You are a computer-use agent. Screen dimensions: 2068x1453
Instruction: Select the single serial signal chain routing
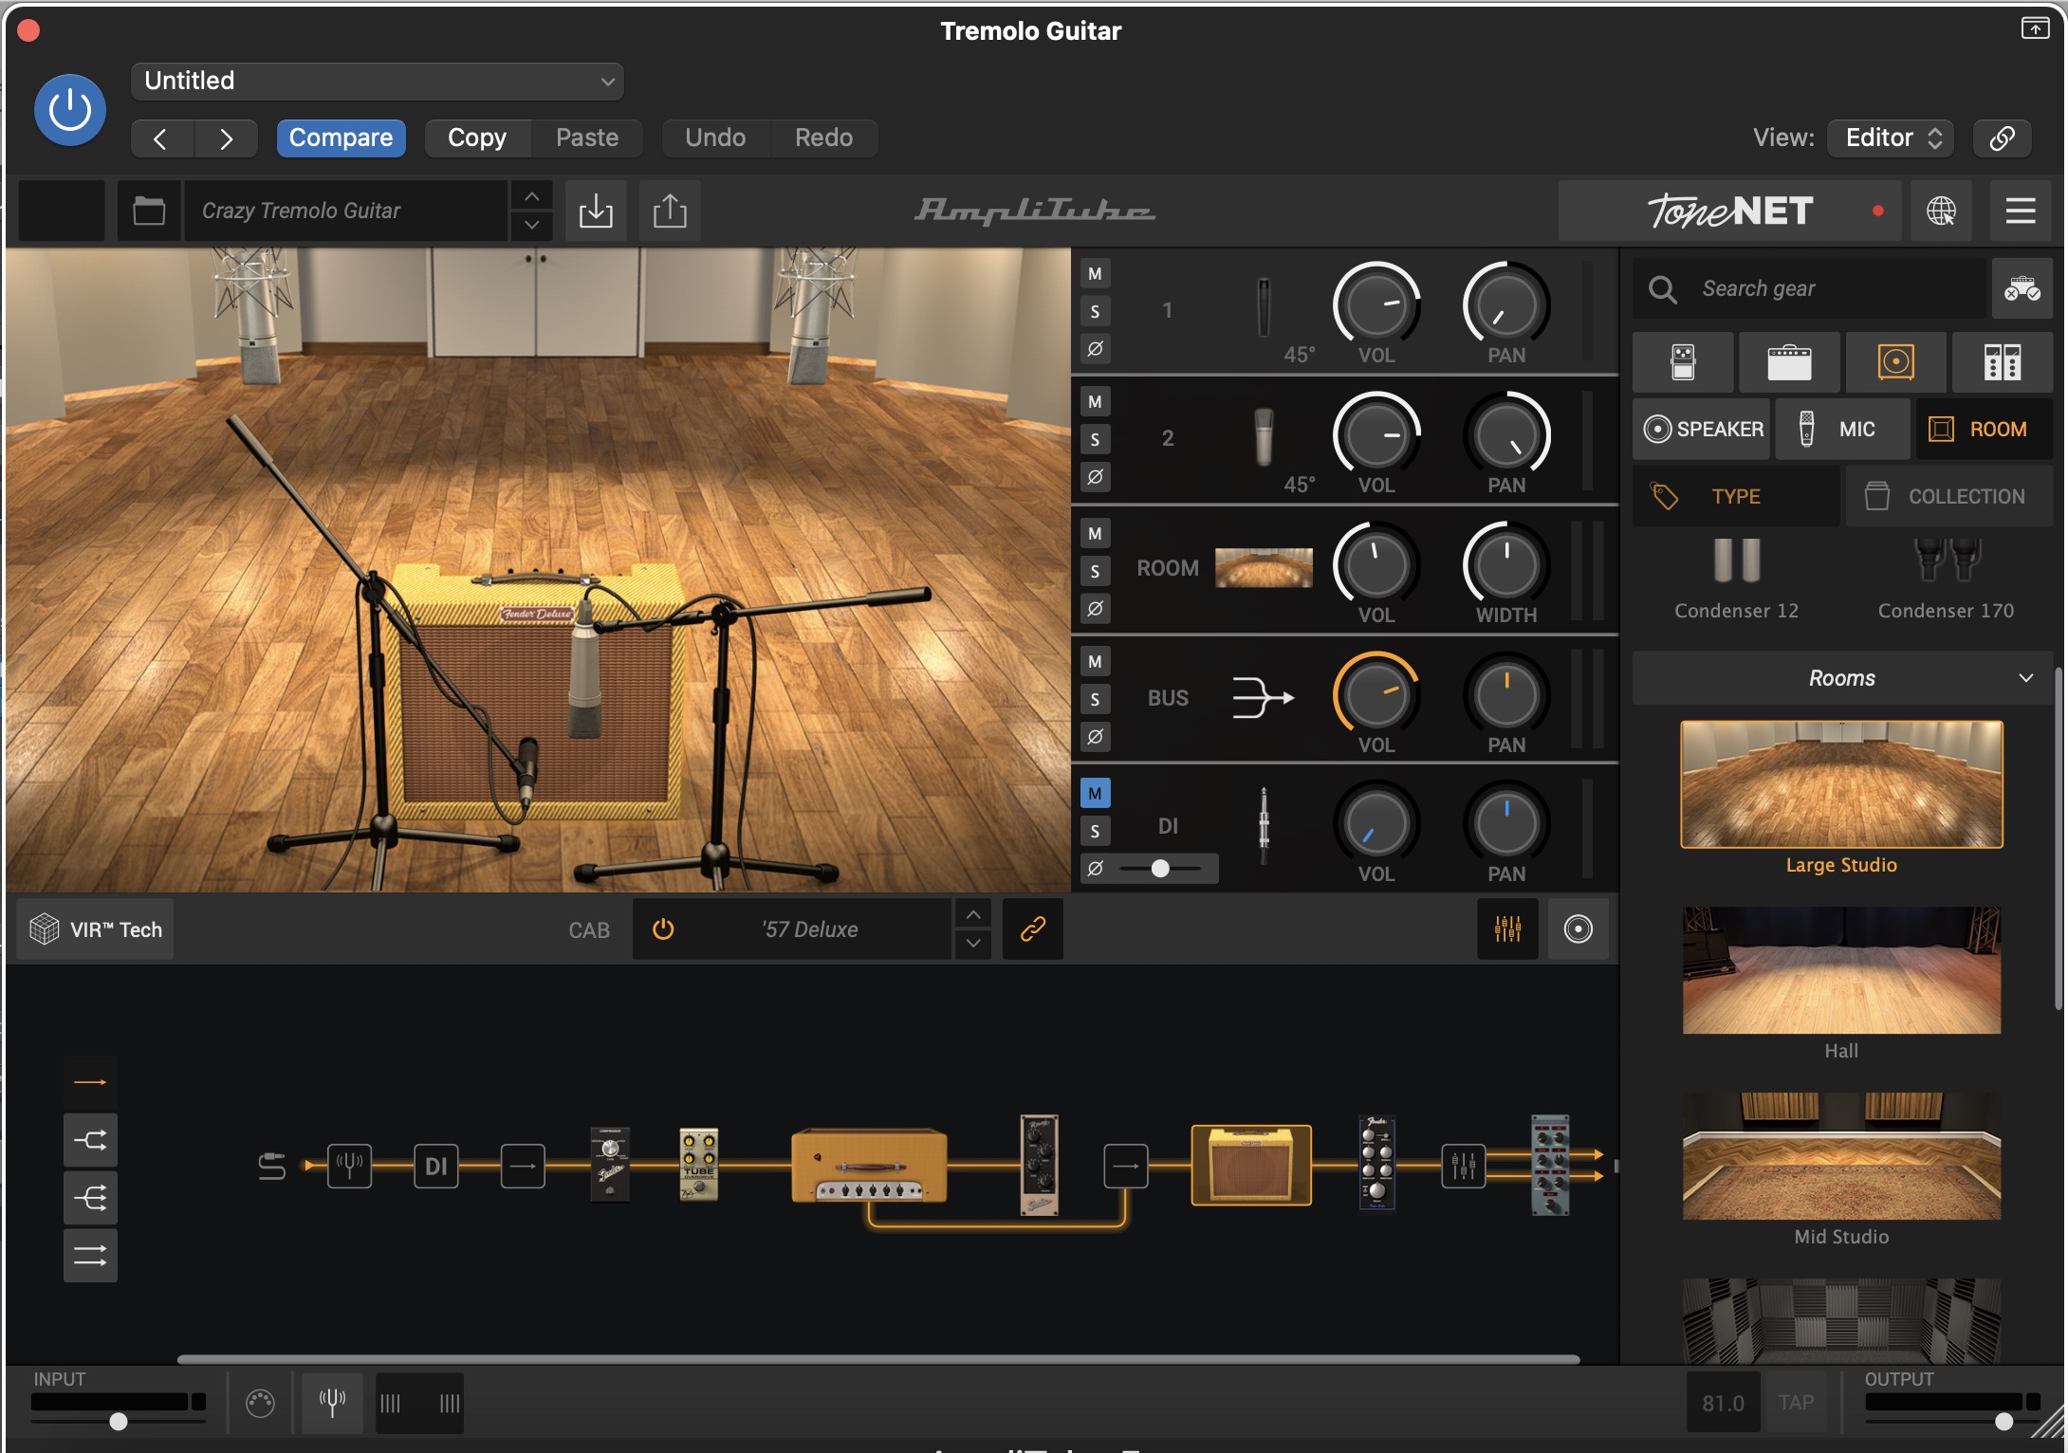click(x=90, y=1082)
